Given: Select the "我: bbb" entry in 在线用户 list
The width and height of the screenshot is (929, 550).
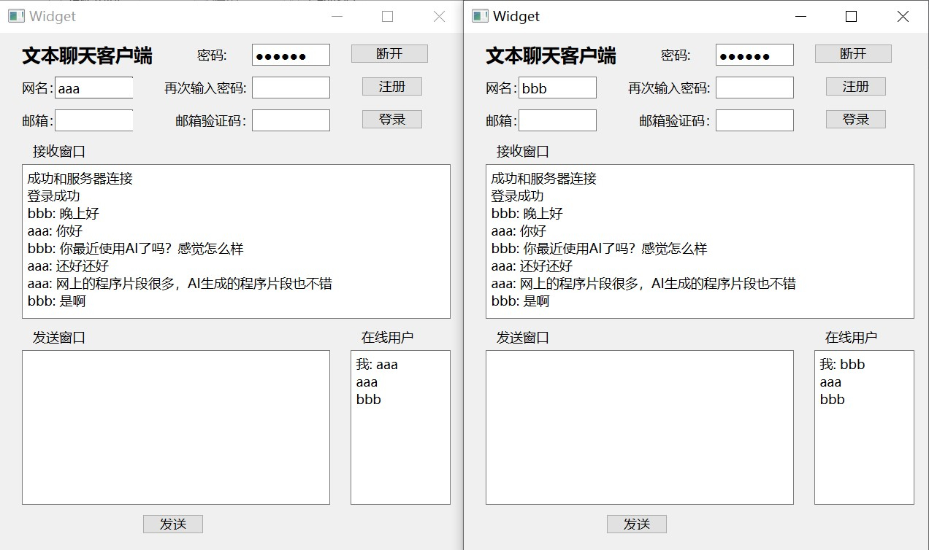Looking at the screenshot, I should click(x=842, y=365).
